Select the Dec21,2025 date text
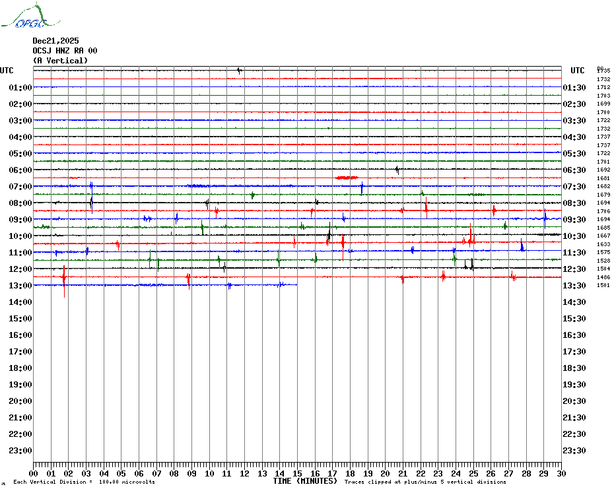Screen dimensions: 614x491 [55, 41]
